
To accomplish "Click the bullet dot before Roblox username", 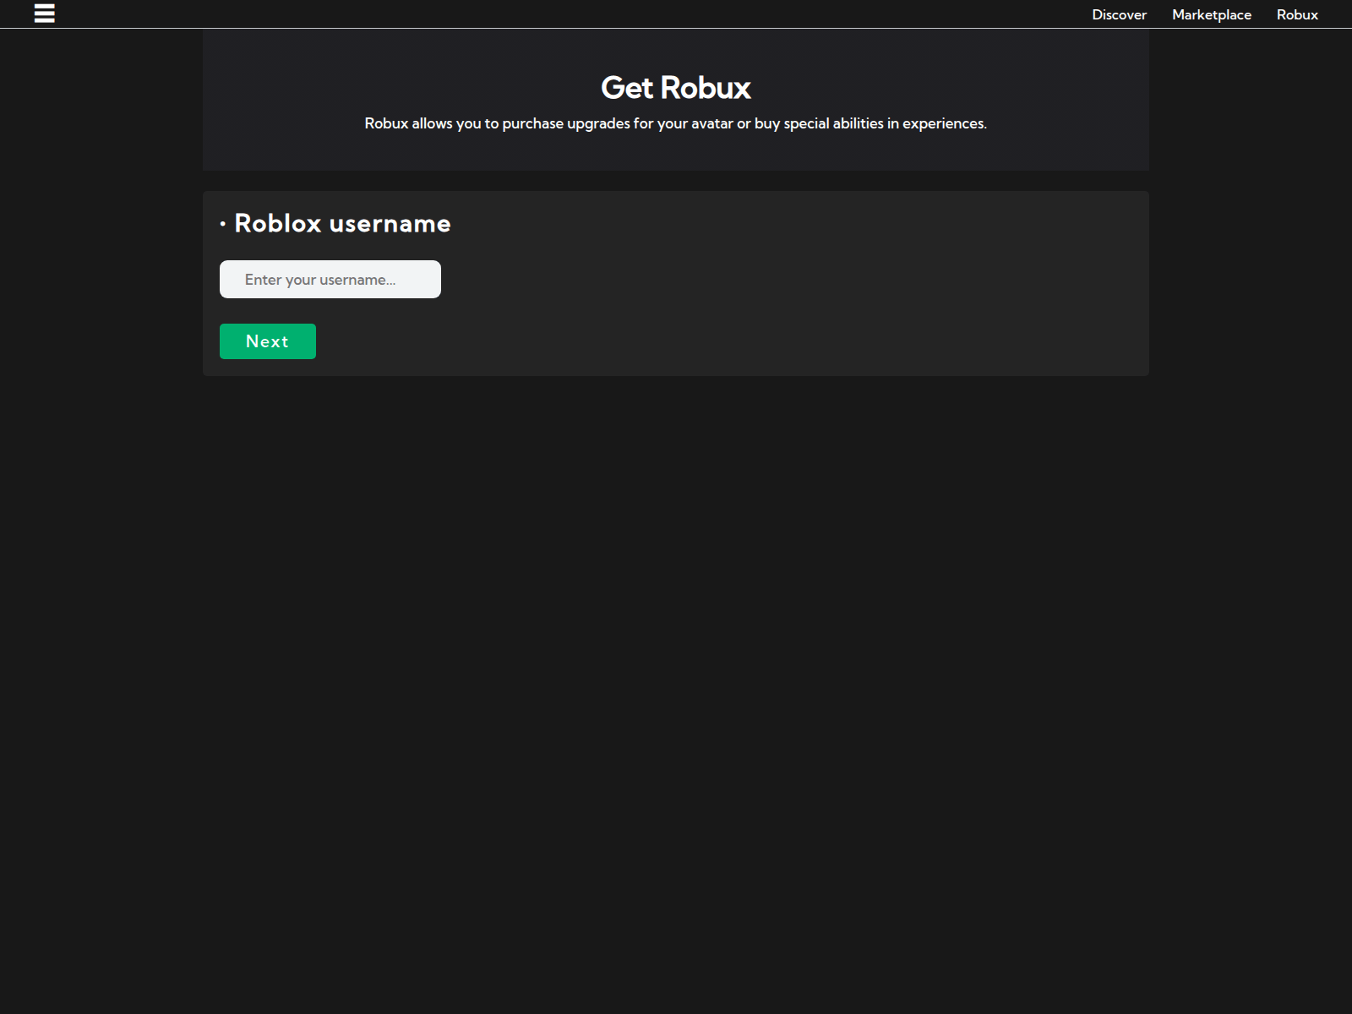I will pos(223,224).
